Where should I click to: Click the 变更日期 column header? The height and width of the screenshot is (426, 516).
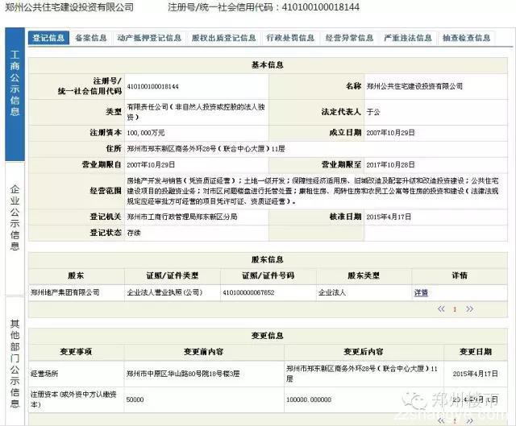coord(476,352)
